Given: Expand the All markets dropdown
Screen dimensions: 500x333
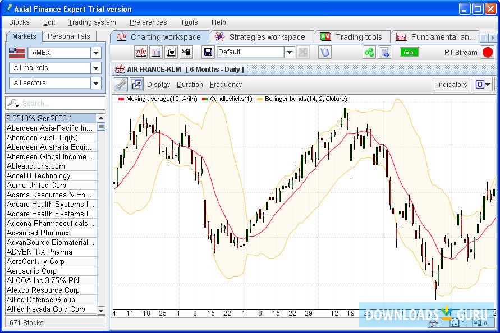Looking at the screenshot, I should 96,68.
